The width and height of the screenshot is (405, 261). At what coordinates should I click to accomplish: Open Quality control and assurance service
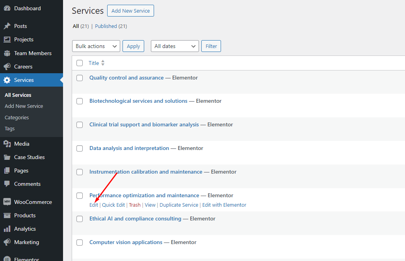(x=126, y=78)
